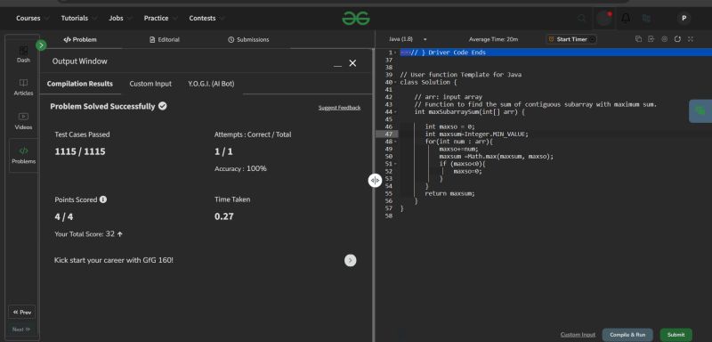Expand the Courses menu
Viewport: 712px width, 342px height.
(x=28, y=18)
